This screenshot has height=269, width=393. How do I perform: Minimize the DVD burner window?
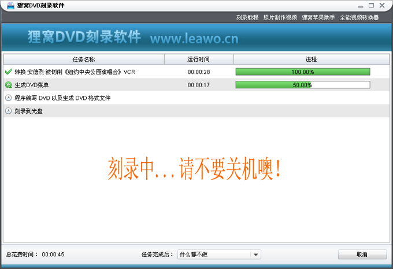361,6
